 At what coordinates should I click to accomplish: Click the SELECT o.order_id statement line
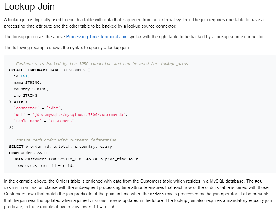60,147
